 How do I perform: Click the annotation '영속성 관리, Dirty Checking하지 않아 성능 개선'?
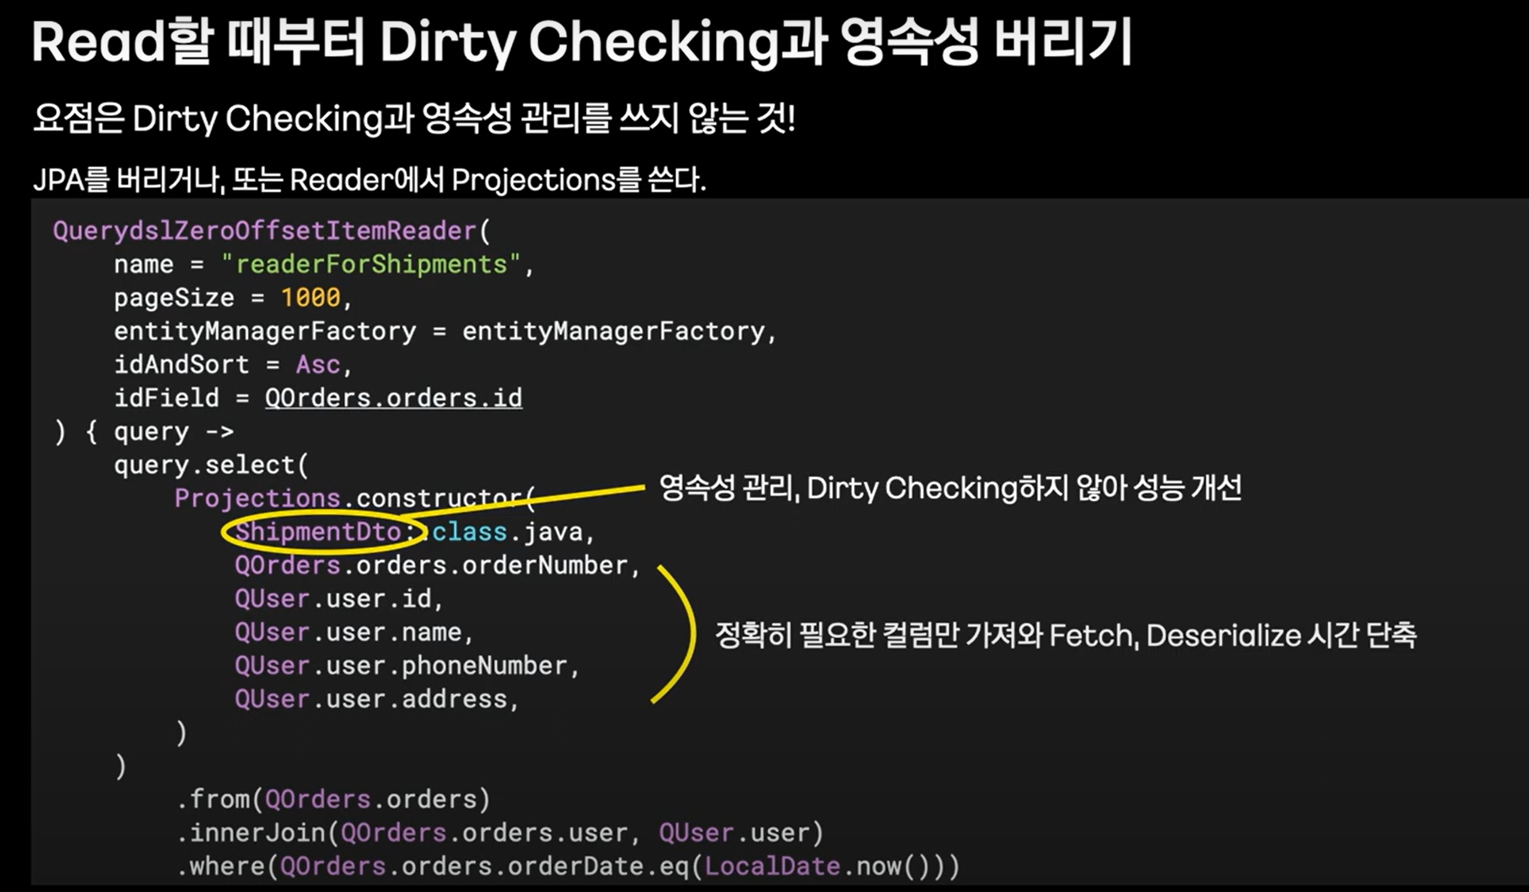(950, 488)
